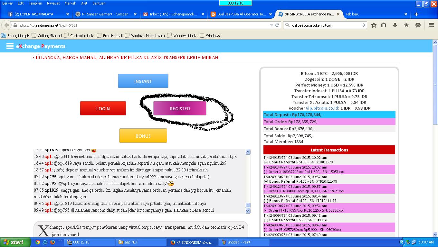438x247 pixels.
Task: Click the smiley chat icon in toolbar
Action: (x=418, y=25)
